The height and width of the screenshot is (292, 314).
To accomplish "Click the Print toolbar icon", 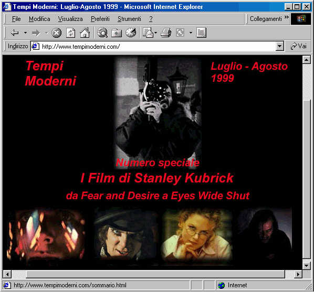I will coord(166,33).
